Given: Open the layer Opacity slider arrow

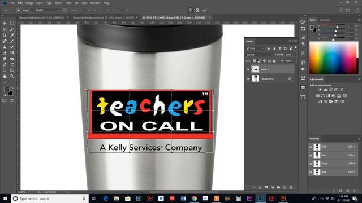Looking at the screenshot, I should click(x=295, y=55).
